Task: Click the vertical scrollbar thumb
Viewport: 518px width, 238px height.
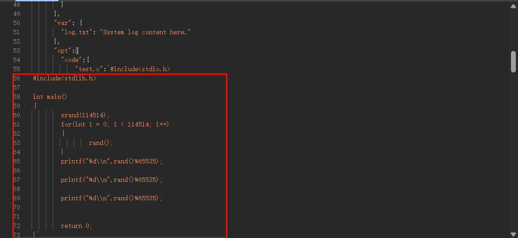Action: 513,61
